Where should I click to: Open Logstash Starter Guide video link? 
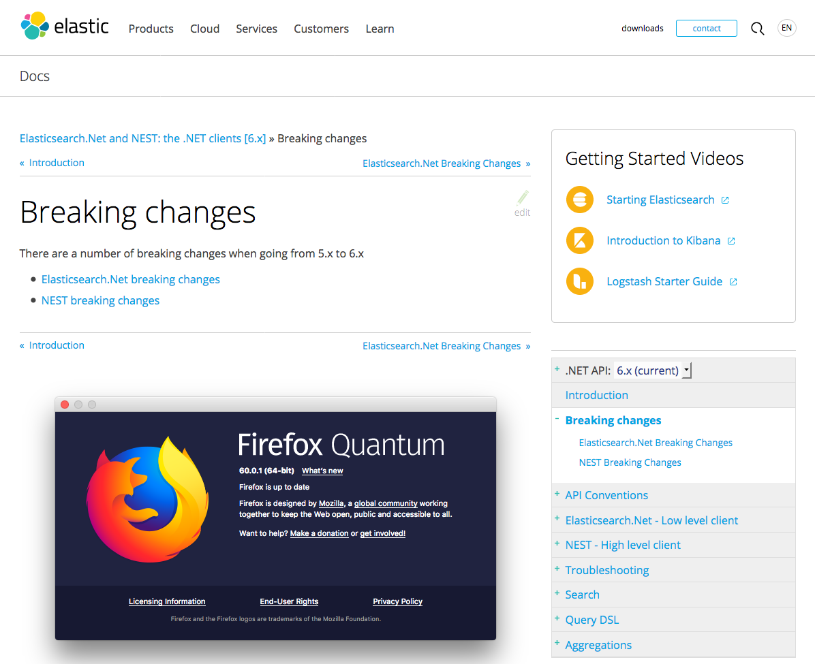pos(665,281)
